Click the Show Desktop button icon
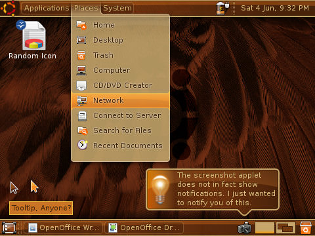Screen dimensions: 315x236 click(x=9, y=227)
